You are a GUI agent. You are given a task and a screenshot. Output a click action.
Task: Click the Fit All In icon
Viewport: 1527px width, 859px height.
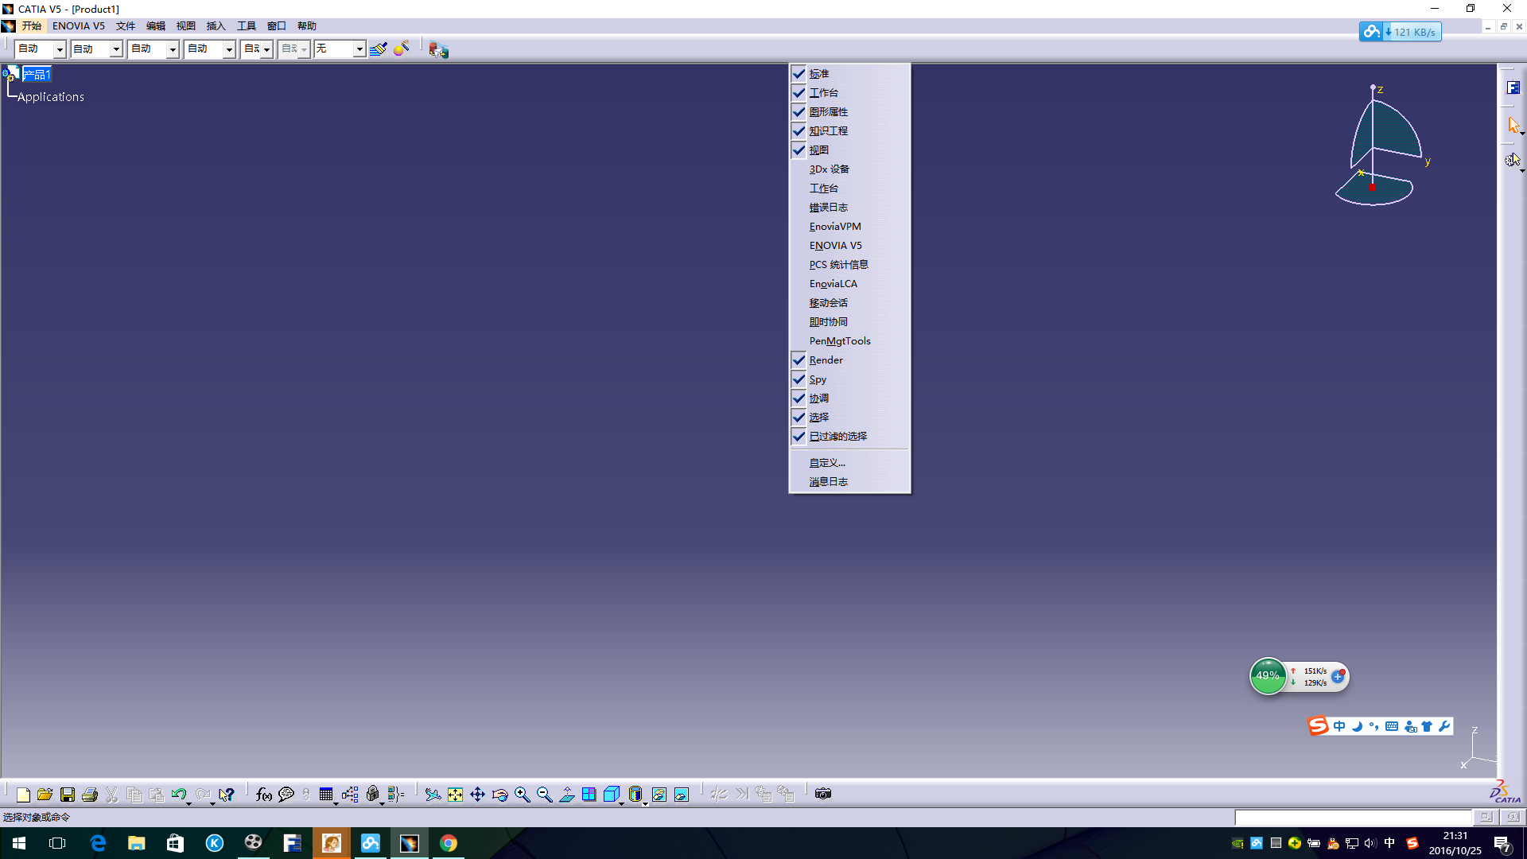tap(455, 794)
